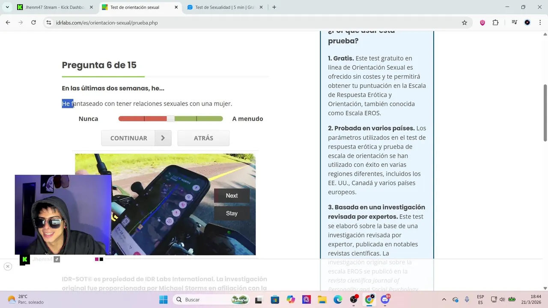Image resolution: width=548 pixels, height=308 pixels.
Task: Open the media control icon in toolbar
Action: pos(514,23)
